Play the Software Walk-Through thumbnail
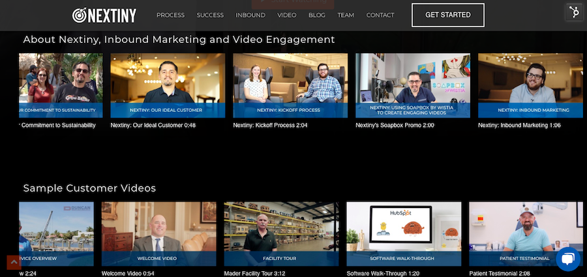Viewport: 587px width, 277px height. tap(404, 234)
